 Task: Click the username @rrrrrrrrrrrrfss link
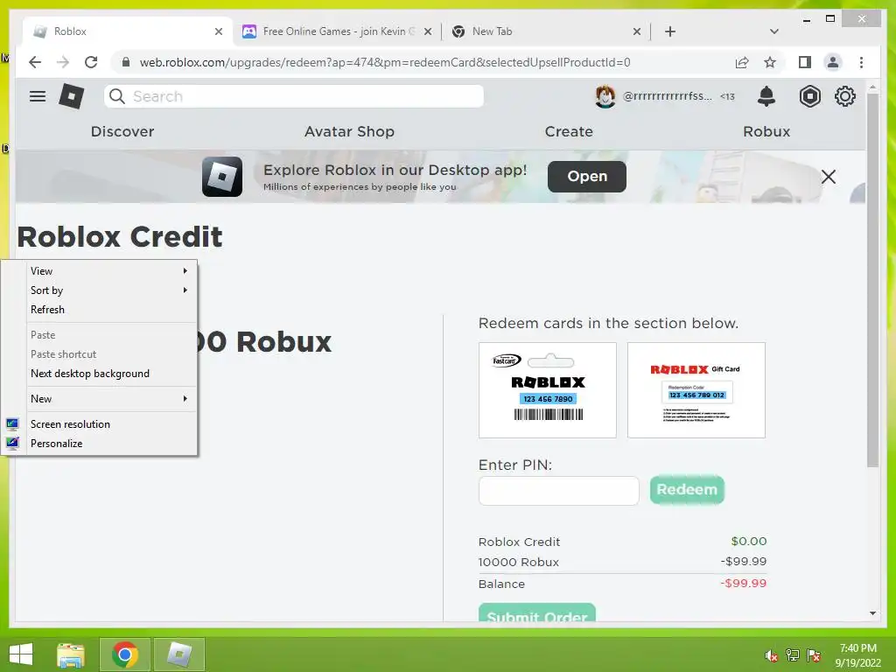(x=667, y=96)
